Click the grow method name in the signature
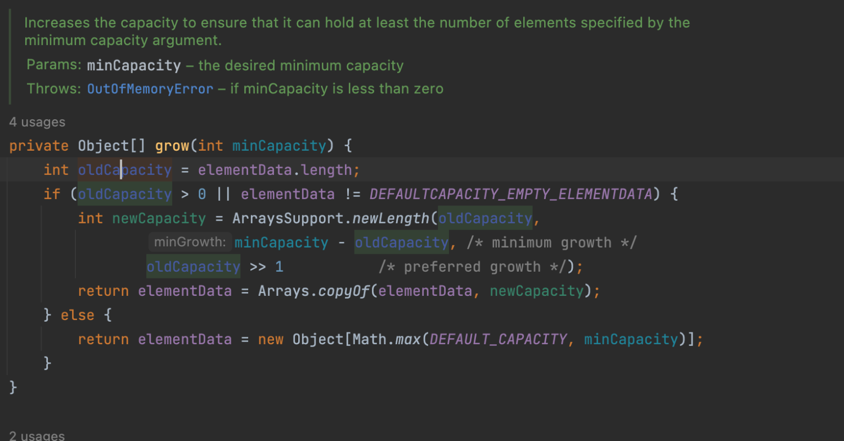Screen dimensions: 844x441 pyautogui.click(x=172, y=146)
